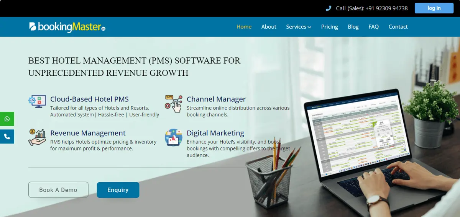The image size is (460, 217).
Task: Click the Digital Marketing heading
Action: coord(215,133)
